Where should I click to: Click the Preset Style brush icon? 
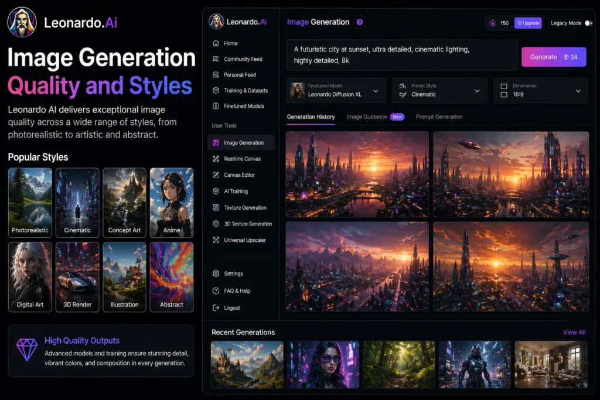(x=403, y=90)
